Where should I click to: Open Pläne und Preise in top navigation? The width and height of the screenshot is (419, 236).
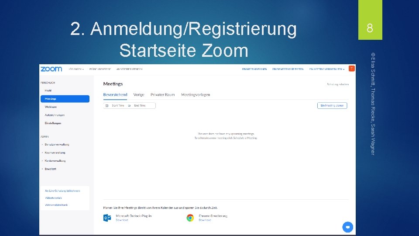[x=100, y=69]
